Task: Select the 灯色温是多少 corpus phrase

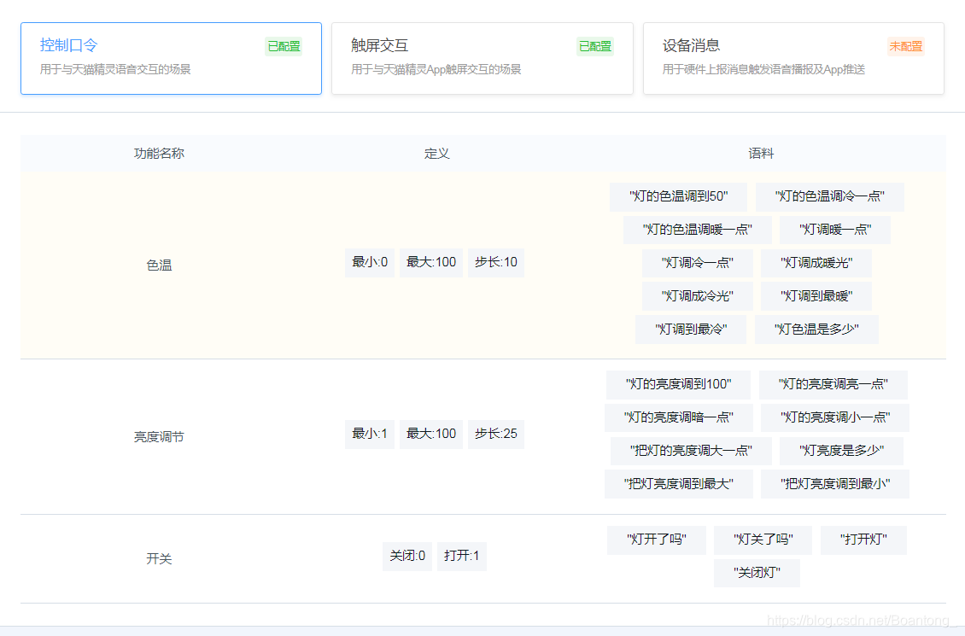Action: 816,329
